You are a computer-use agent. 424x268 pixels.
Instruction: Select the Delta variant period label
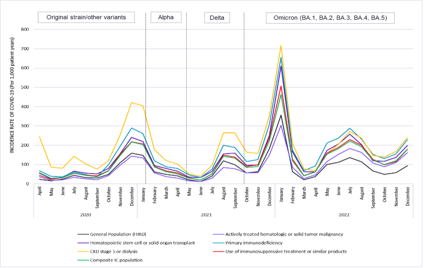click(x=217, y=17)
